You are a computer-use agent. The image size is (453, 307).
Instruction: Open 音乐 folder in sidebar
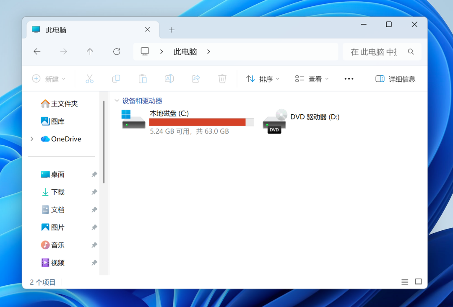click(x=52, y=245)
